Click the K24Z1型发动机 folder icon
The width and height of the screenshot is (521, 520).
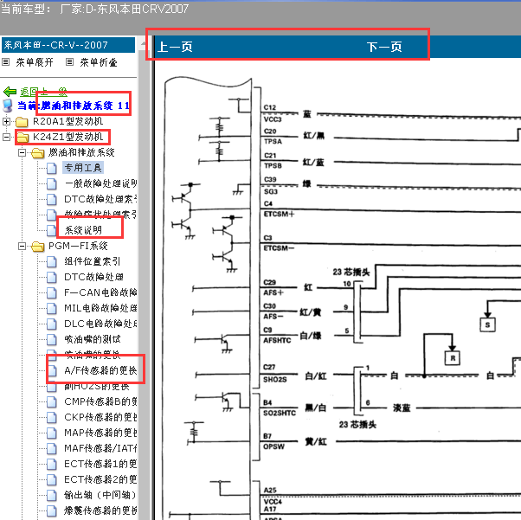(x=22, y=138)
